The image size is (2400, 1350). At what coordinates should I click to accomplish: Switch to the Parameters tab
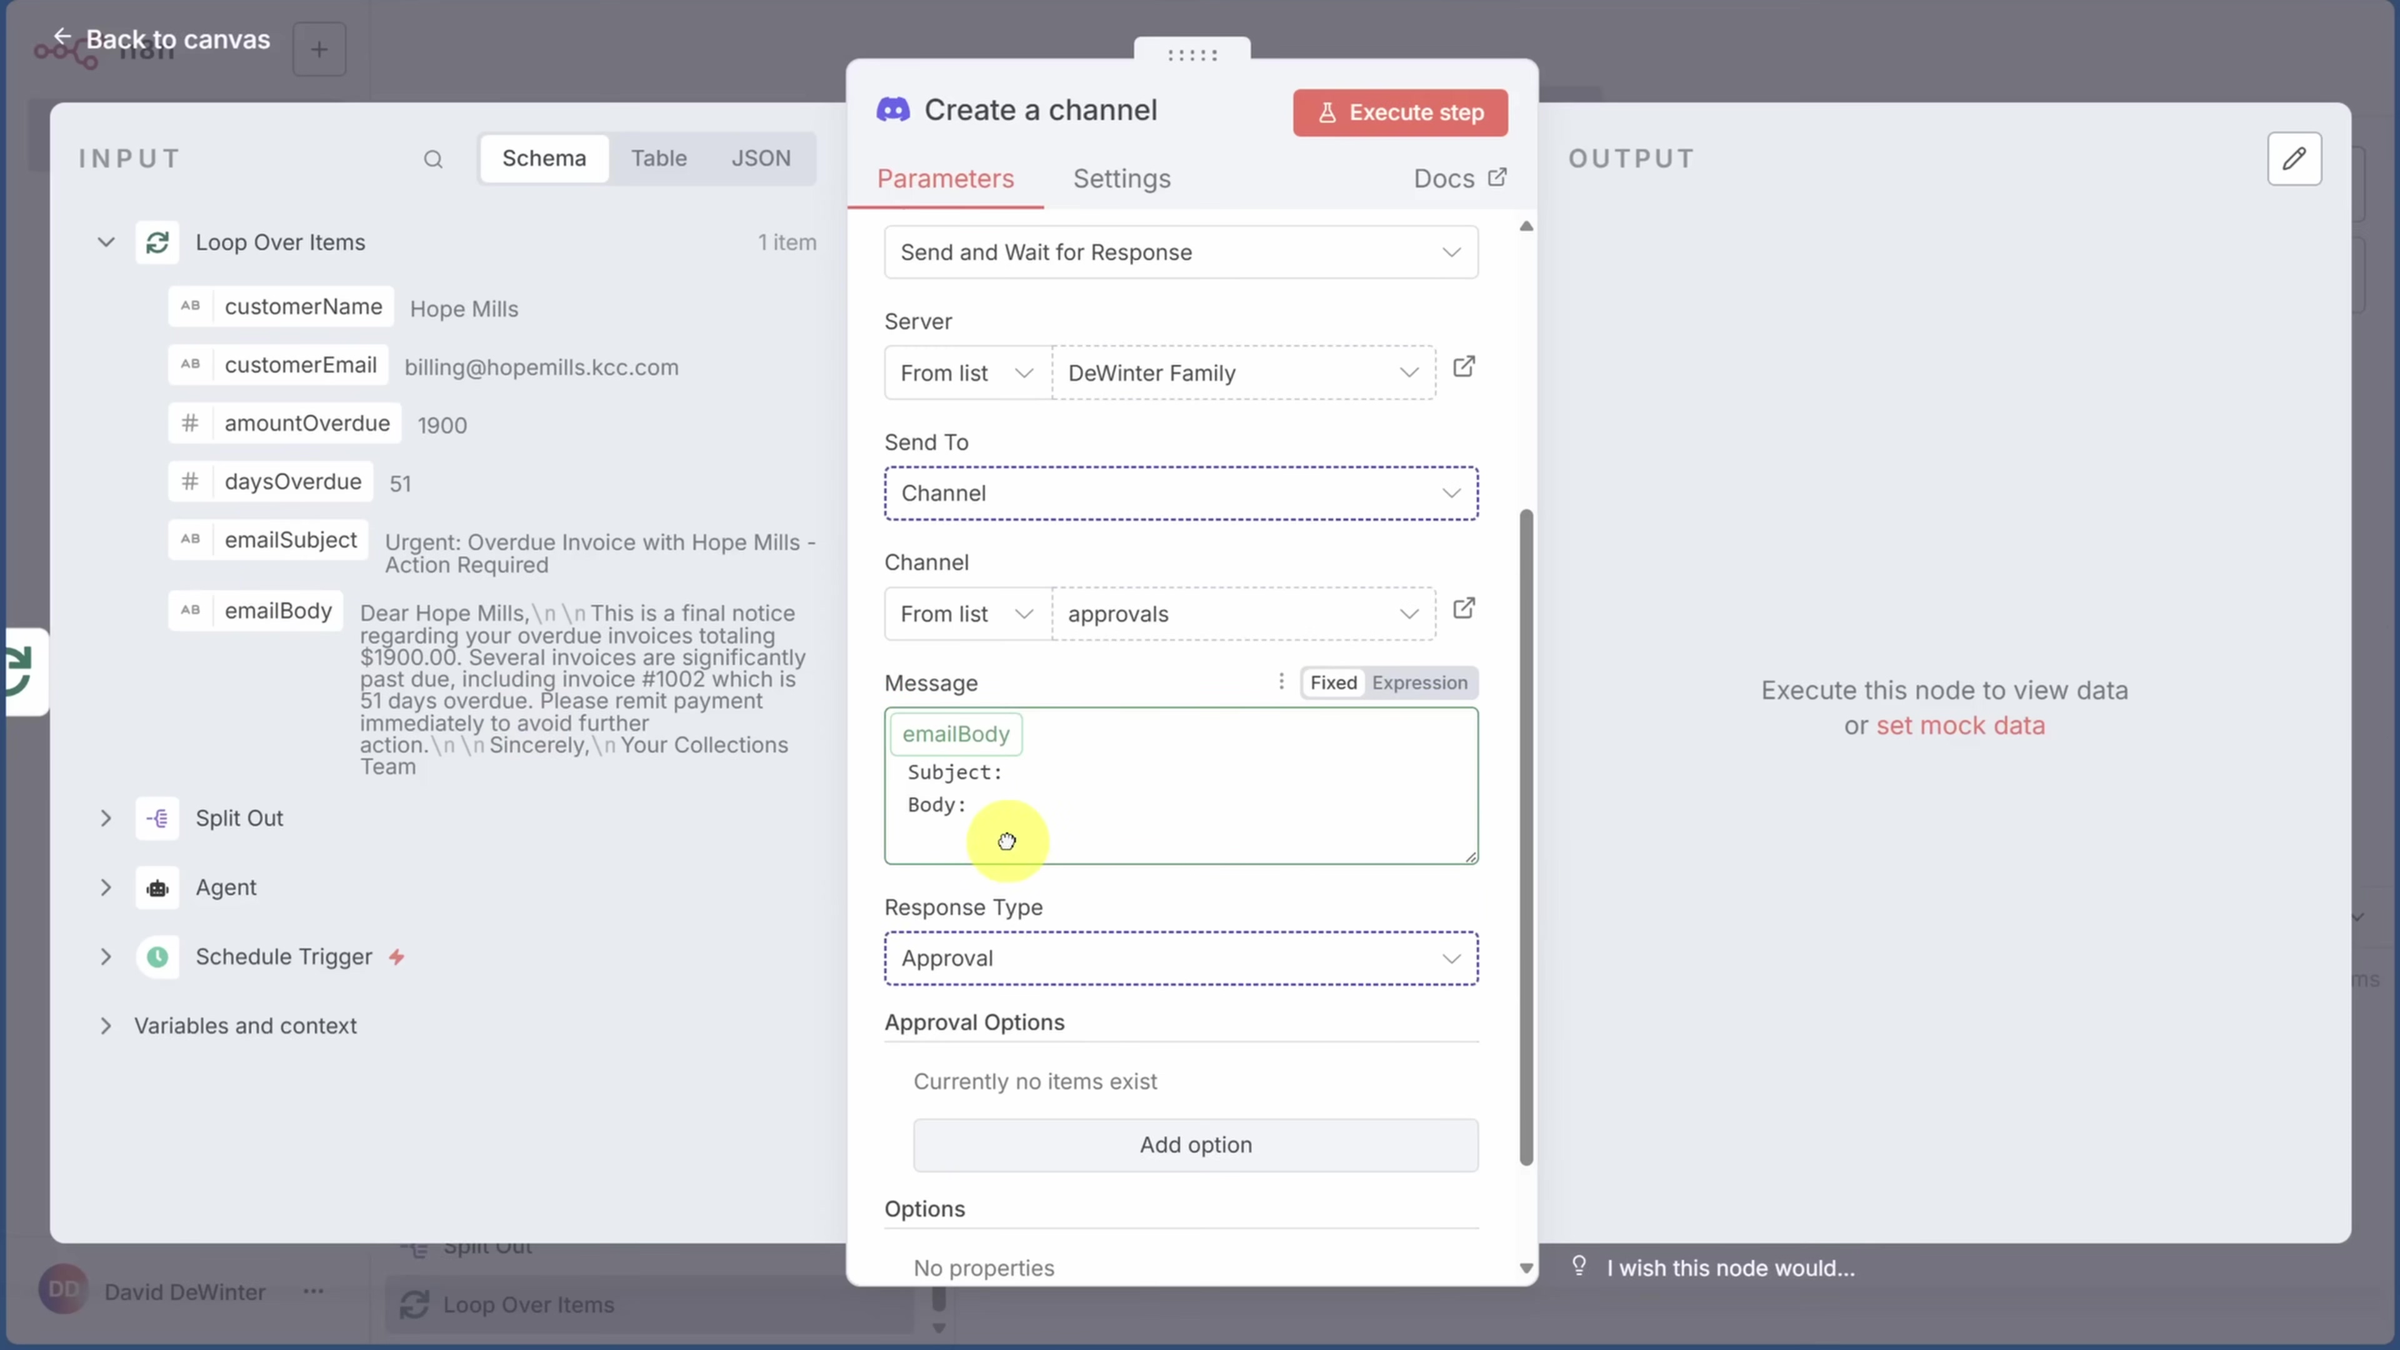945,179
